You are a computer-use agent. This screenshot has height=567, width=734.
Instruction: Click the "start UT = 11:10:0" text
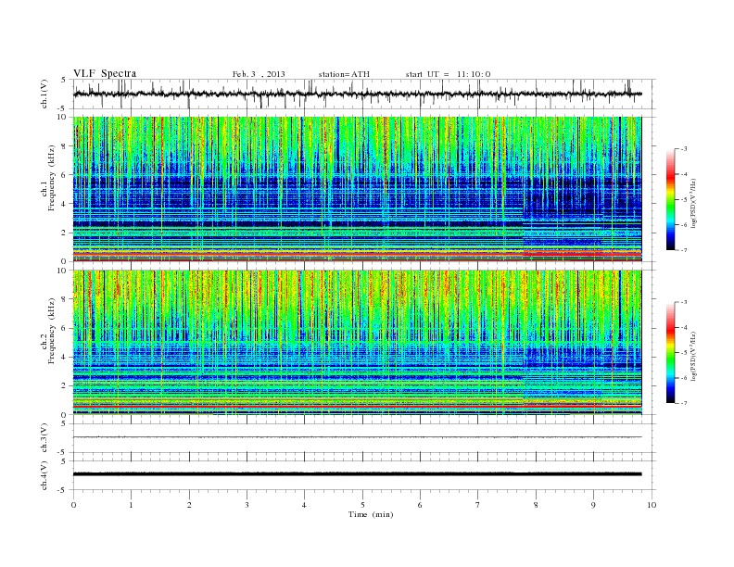448,74
